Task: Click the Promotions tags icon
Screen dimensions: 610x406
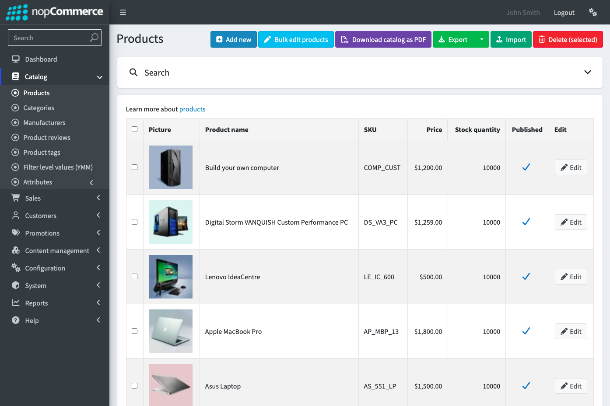Action: pyautogui.click(x=16, y=233)
